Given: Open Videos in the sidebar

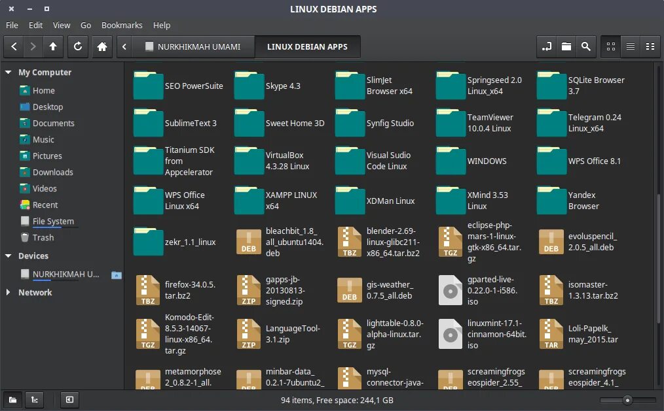Looking at the screenshot, I should 45,188.
